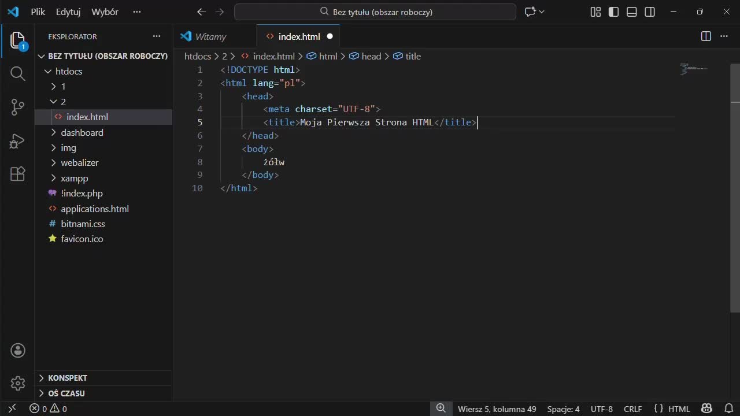Click the editor minimap

[x=693, y=69]
